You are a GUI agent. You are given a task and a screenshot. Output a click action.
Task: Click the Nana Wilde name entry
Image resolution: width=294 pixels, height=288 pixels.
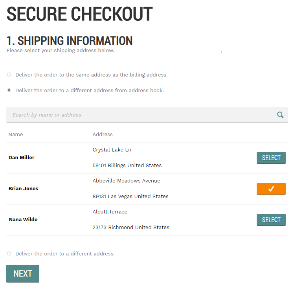(x=23, y=219)
